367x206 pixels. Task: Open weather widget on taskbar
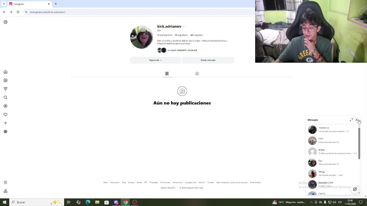[x=289, y=202]
